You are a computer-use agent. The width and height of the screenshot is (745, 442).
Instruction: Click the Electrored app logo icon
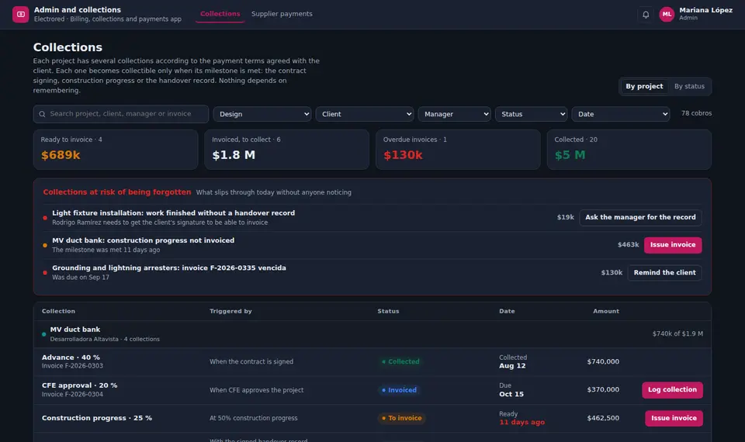pyautogui.click(x=20, y=14)
